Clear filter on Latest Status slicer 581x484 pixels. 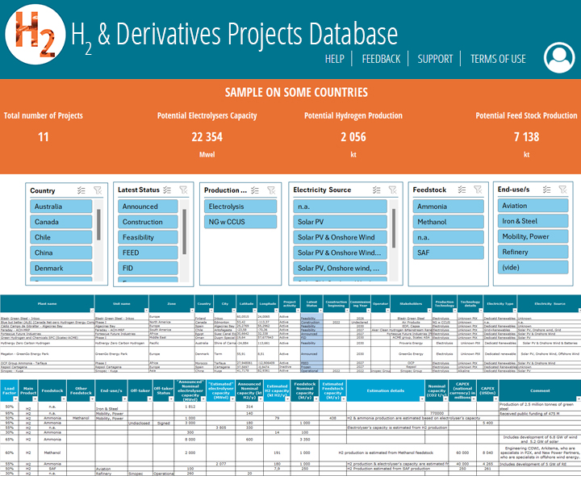(x=185, y=190)
